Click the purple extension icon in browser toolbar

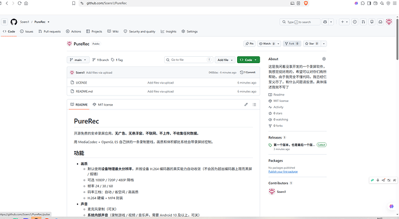pos(356,3)
